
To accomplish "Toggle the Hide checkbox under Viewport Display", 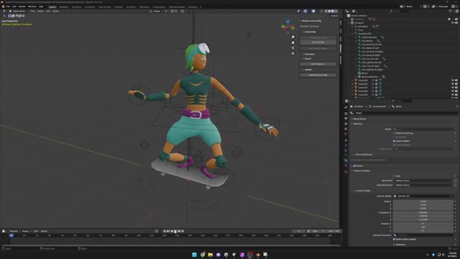I will pos(394,176).
